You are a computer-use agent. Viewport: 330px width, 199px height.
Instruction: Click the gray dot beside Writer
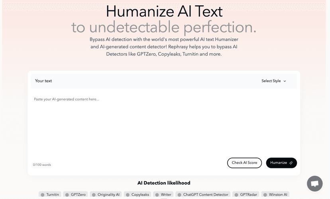click(x=157, y=195)
